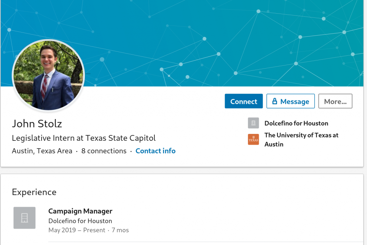Click the Experience section heading
The image size is (367, 245).
[x=34, y=192]
